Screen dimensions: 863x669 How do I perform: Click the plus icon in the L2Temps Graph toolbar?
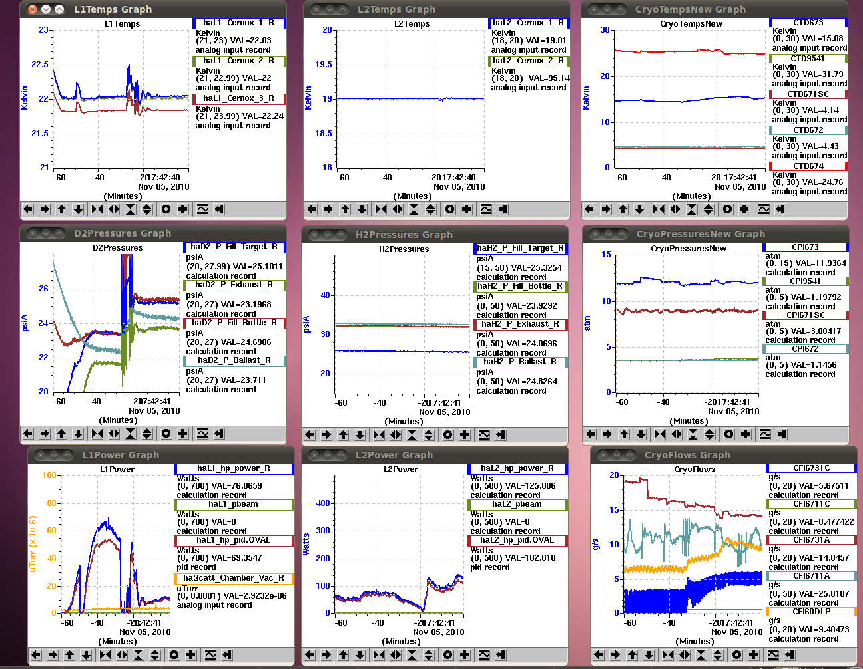pos(466,209)
